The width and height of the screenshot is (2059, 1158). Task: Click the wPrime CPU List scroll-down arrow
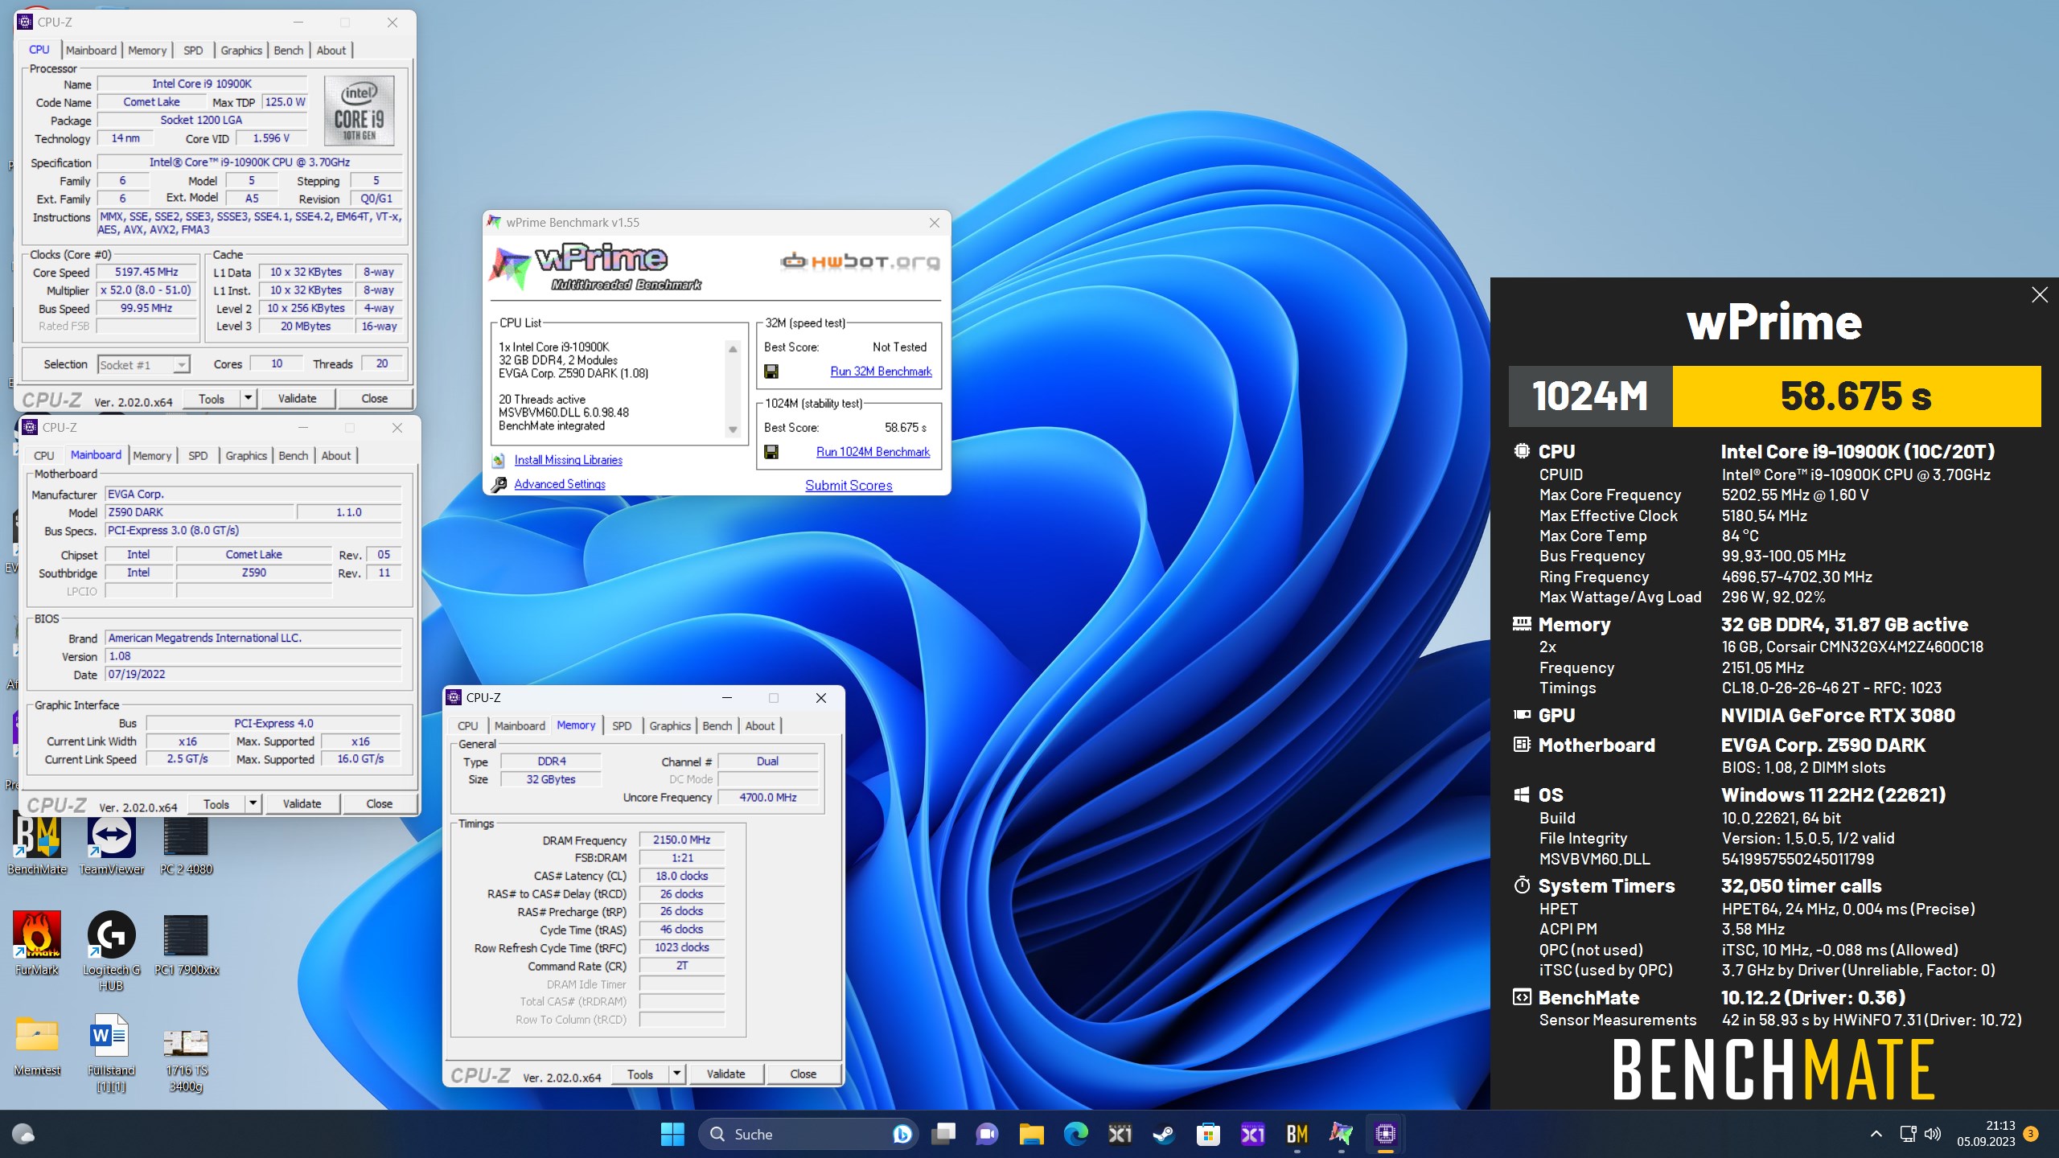pos(733,429)
